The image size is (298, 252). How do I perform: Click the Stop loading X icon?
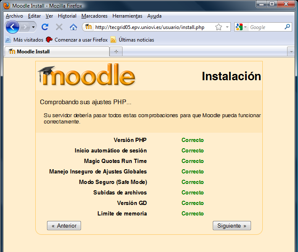tap(59, 27)
